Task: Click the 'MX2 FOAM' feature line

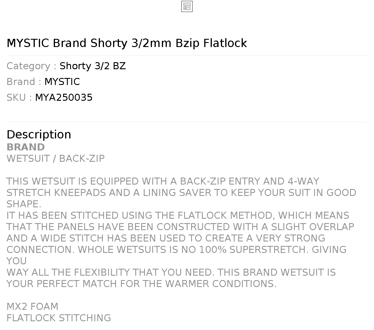Action: pyautogui.click(x=32, y=306)
